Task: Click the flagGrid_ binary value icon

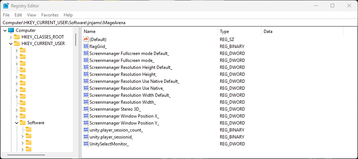Action: point(86,46)
